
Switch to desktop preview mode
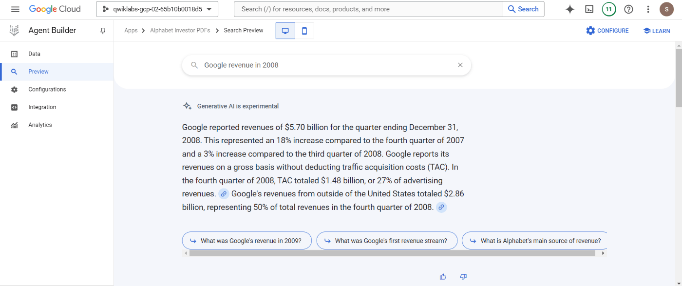click(285, 31)
